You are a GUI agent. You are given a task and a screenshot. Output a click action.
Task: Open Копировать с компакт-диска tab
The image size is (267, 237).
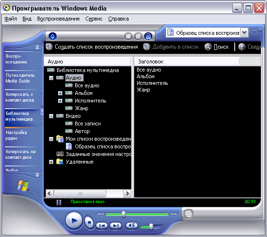coord(21,97)
